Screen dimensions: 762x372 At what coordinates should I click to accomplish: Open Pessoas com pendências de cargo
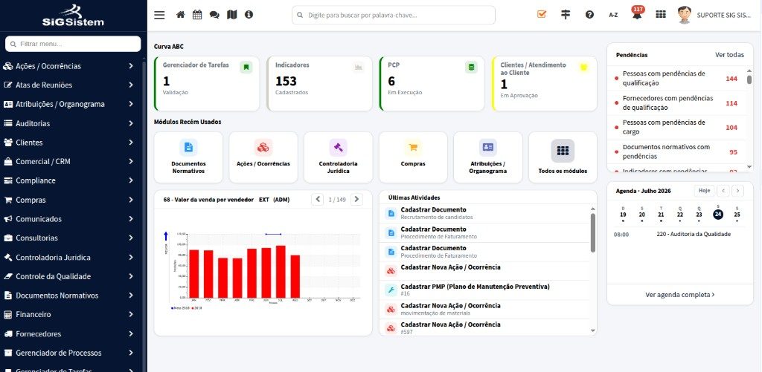pyautogui.click(x=676, y=127)
